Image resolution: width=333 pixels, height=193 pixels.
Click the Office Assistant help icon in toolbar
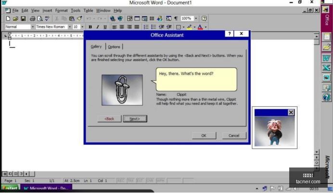pyautogui.click(x=204, y=18)
